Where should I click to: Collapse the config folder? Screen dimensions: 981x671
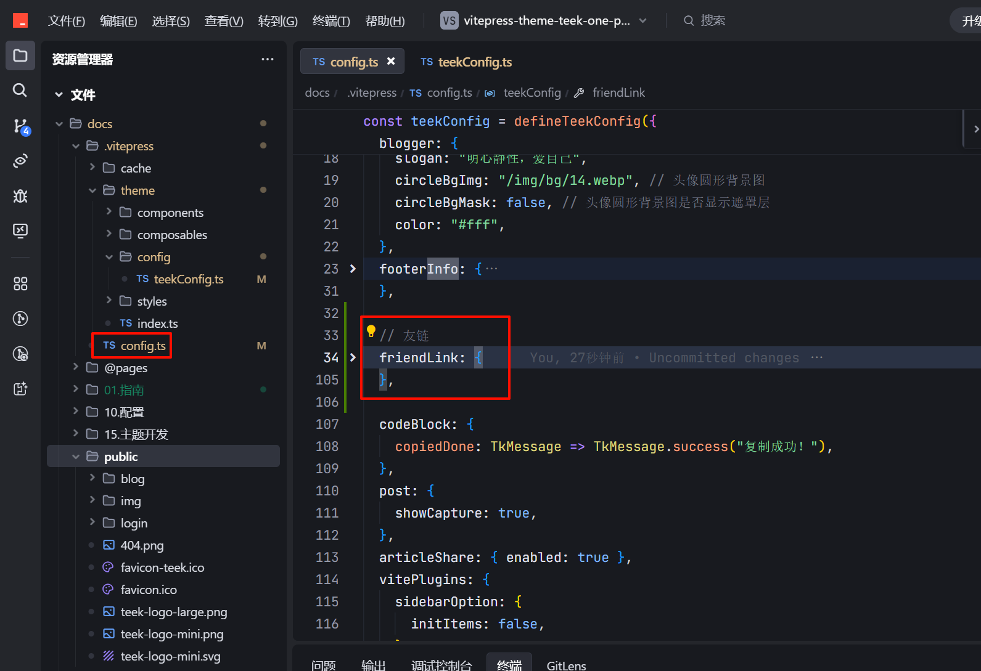(109, 257)
